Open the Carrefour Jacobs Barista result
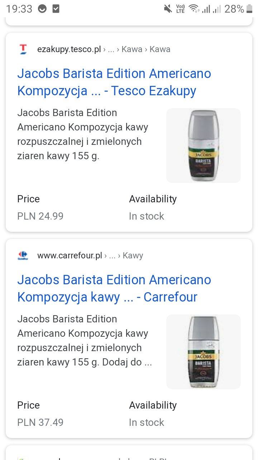Screen dimensions: 258x460 (x=114, y=289)
